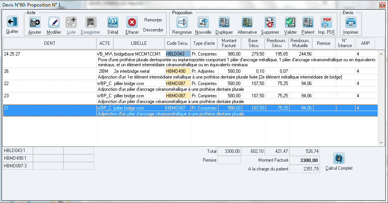The width and height of the screenshot is (388, 203).
Task: Create a Nouvelle proposition
Action: [x=203, y=23]
